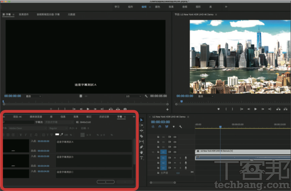Select LG New York video clip on V1
This screenshot has width=291, height=191.
click(243, 152)
